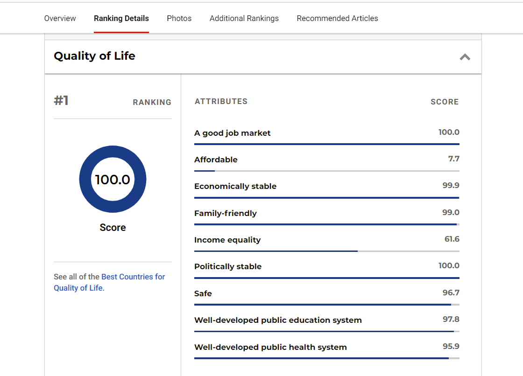Viewport: 523px width, 376px height.
Task: Click the Family-friendly score 99.0
Action: pyautogui.click(x=451, y=212)
